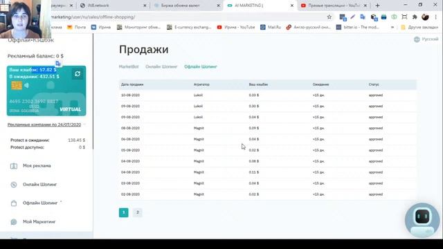Go to page 2 of sales table

click(x=137, y=212)
